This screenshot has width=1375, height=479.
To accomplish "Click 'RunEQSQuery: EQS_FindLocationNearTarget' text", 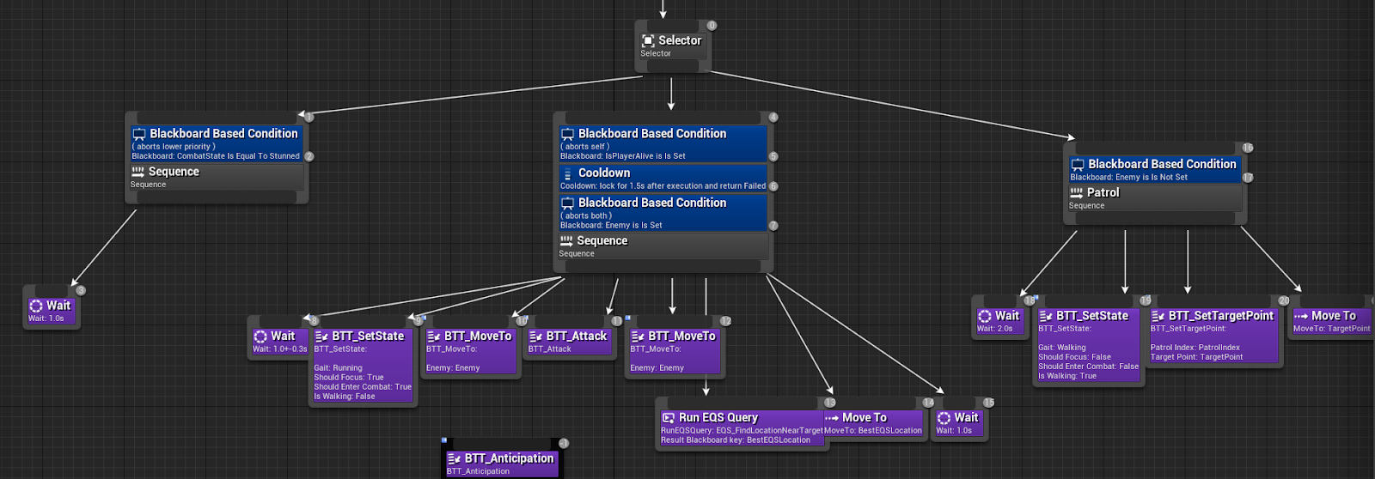I will 742,430.
